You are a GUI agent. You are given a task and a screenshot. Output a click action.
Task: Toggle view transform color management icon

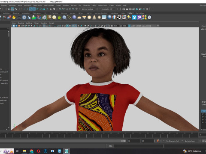129,26
